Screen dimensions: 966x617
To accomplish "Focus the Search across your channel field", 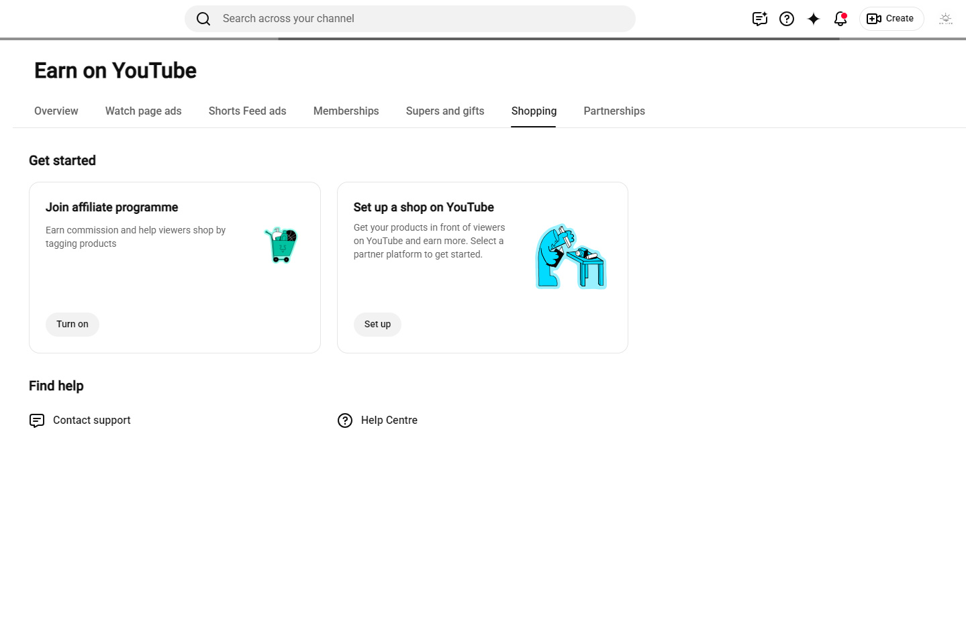I will pos(410,19).
